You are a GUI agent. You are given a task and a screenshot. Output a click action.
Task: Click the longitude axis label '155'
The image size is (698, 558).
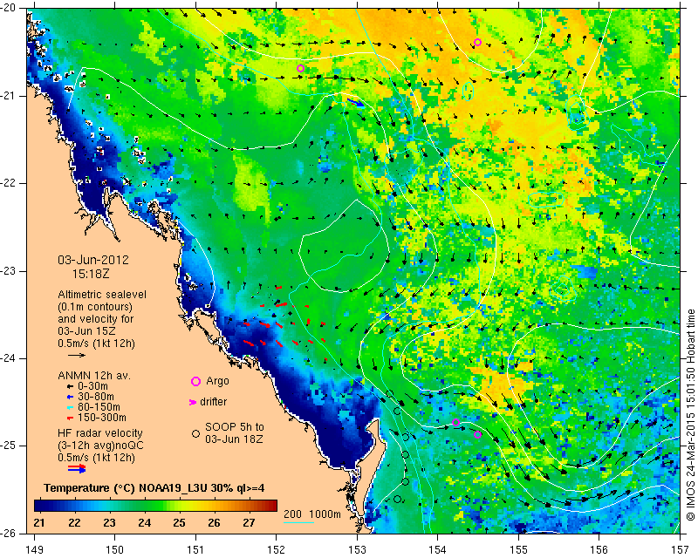[518, 550]
